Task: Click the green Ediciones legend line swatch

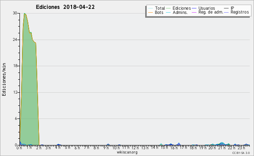Action: 168,8
